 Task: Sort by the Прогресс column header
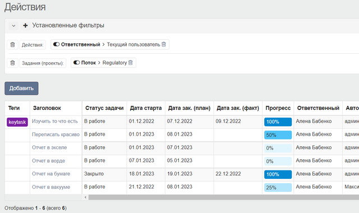pos(278,108)
